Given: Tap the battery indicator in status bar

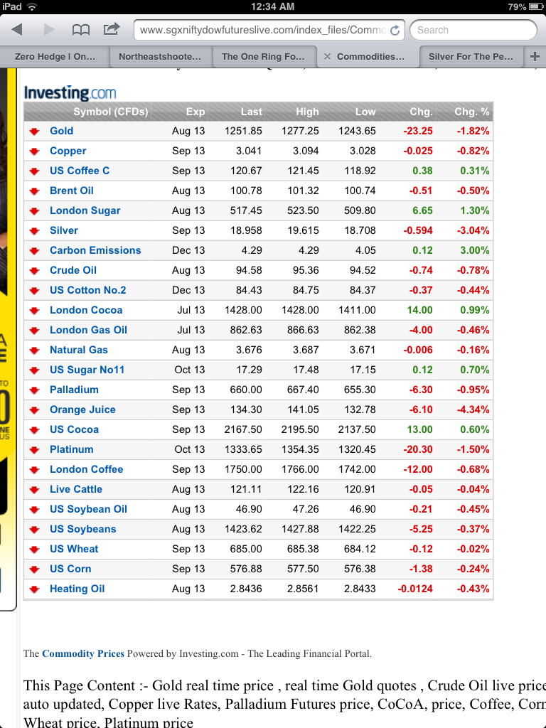Looking at the screenshot, I should coord(536,6).
